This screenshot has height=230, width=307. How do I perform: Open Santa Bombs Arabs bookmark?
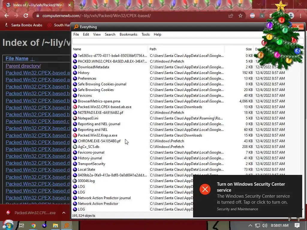click(x=24, y=25)
